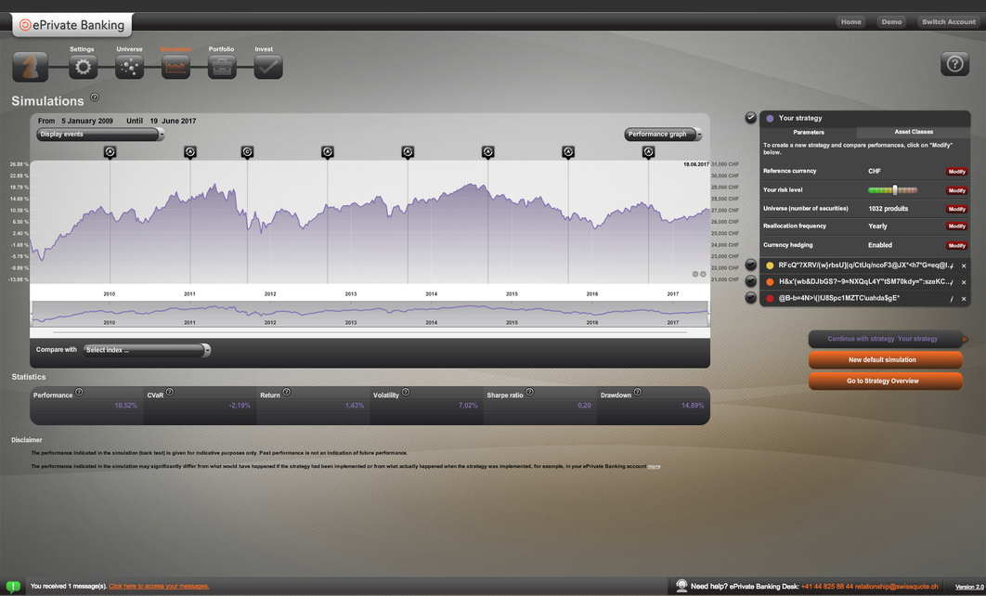The height and width of the screenshot is (596, 986).
Task: Toggle visibility check for Your strategy
Action: point(750,118)
